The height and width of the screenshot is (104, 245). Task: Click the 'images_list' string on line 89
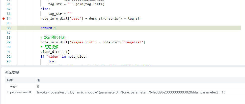point(82,42)
